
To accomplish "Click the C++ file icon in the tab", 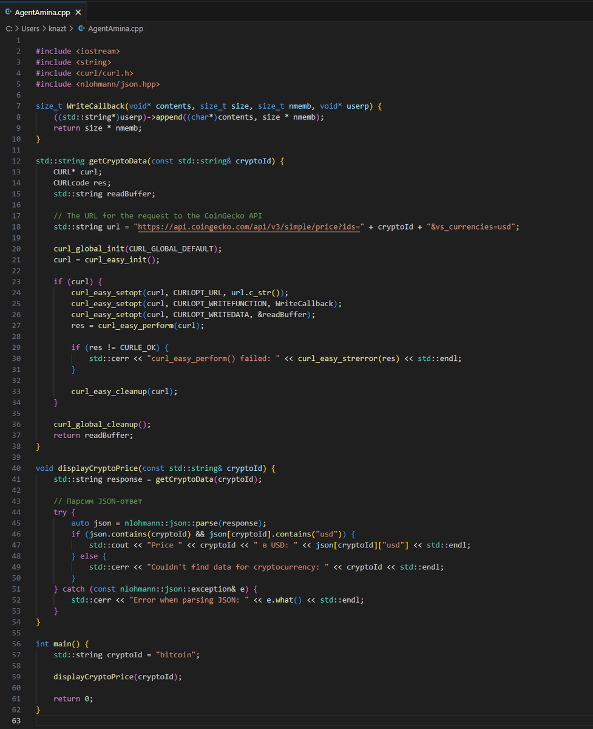I will [8, 12].
